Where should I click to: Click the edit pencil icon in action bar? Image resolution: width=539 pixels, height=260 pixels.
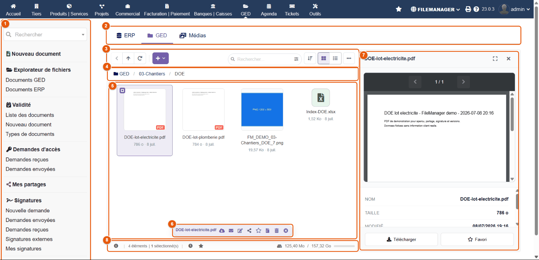pos(240,231)
